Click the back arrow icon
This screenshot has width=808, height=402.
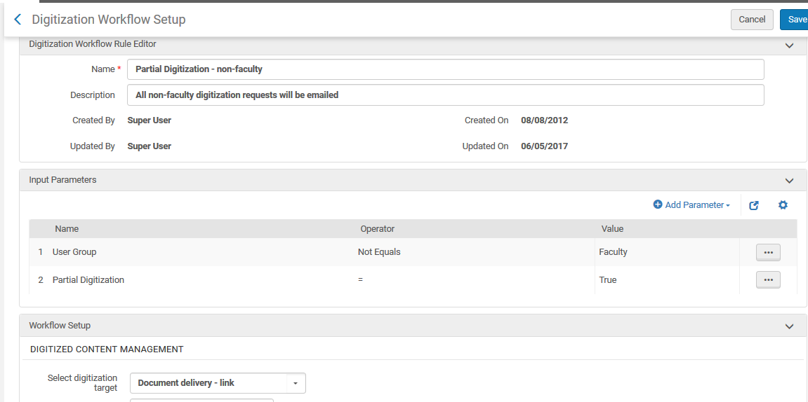point(18,20)
